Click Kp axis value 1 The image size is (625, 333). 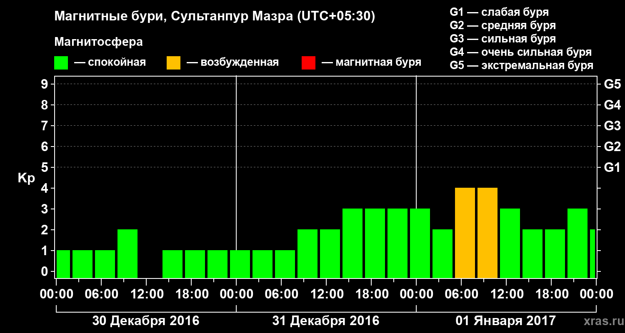45,251
